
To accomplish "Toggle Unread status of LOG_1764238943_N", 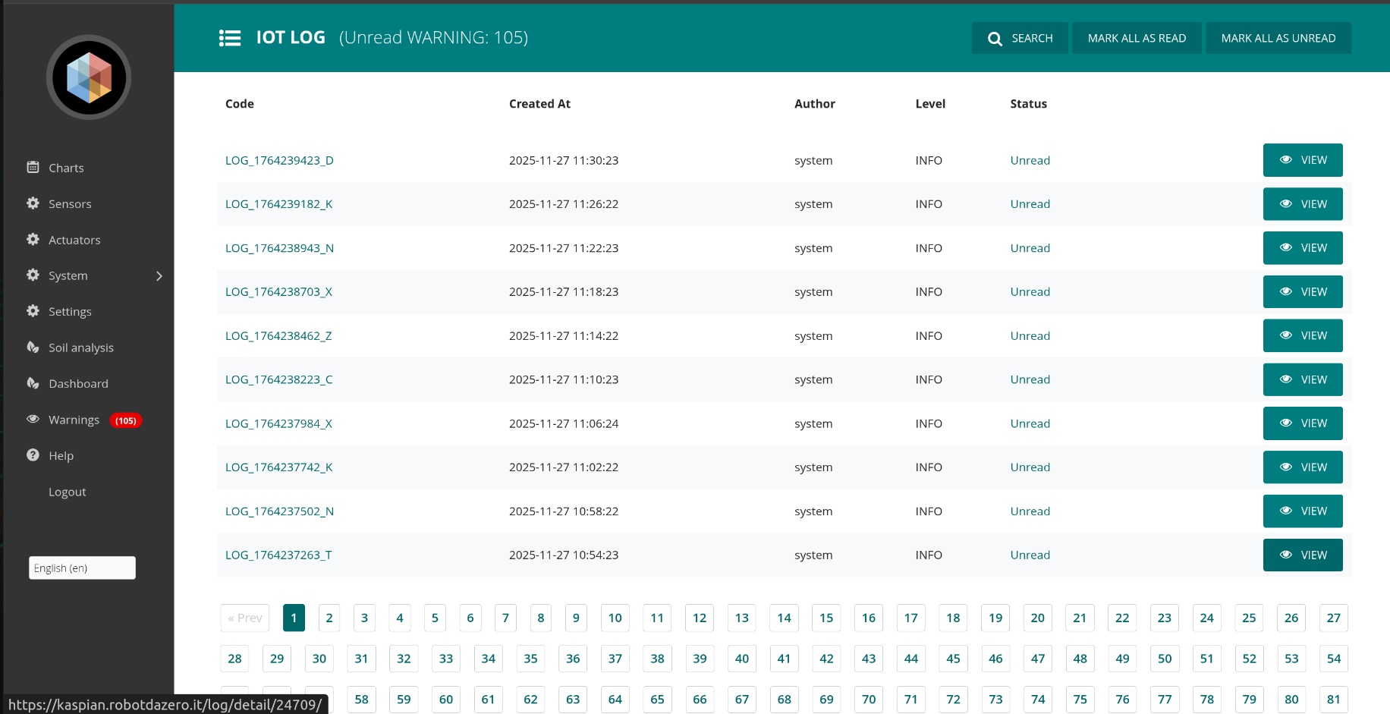I will coord(1030,248).
